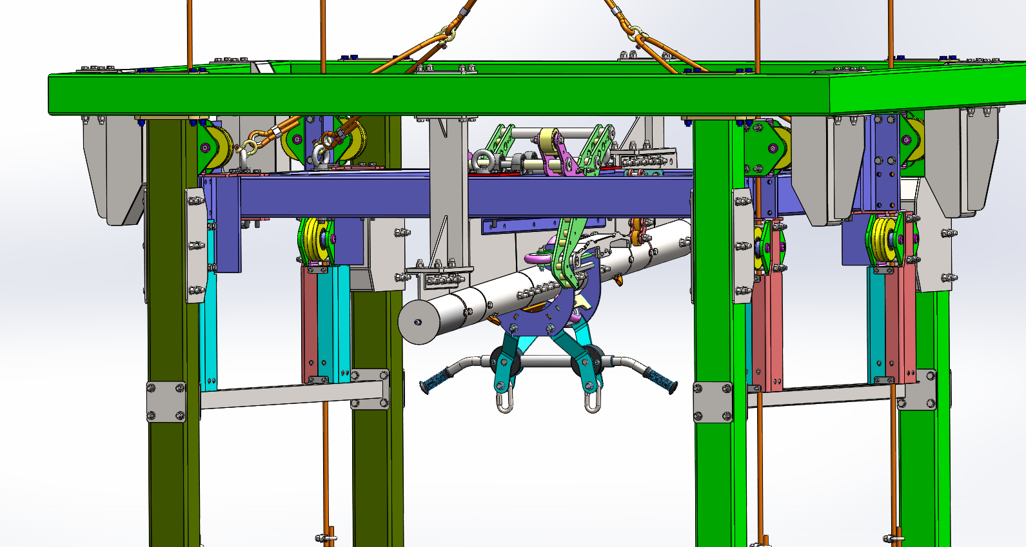1026x547 pixels.
Task: Select yellow pulley under left blue beam
Action: tap(316, 240)
